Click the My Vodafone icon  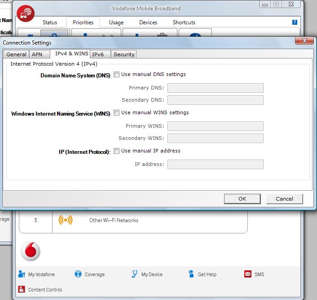click(x=22, y=274)
